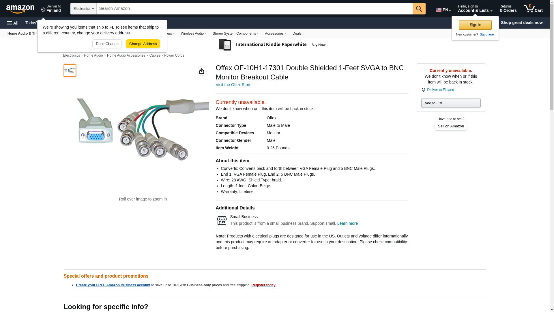
Task: Click the Kindle Paperwhite banner
Action: pos(274,45)
